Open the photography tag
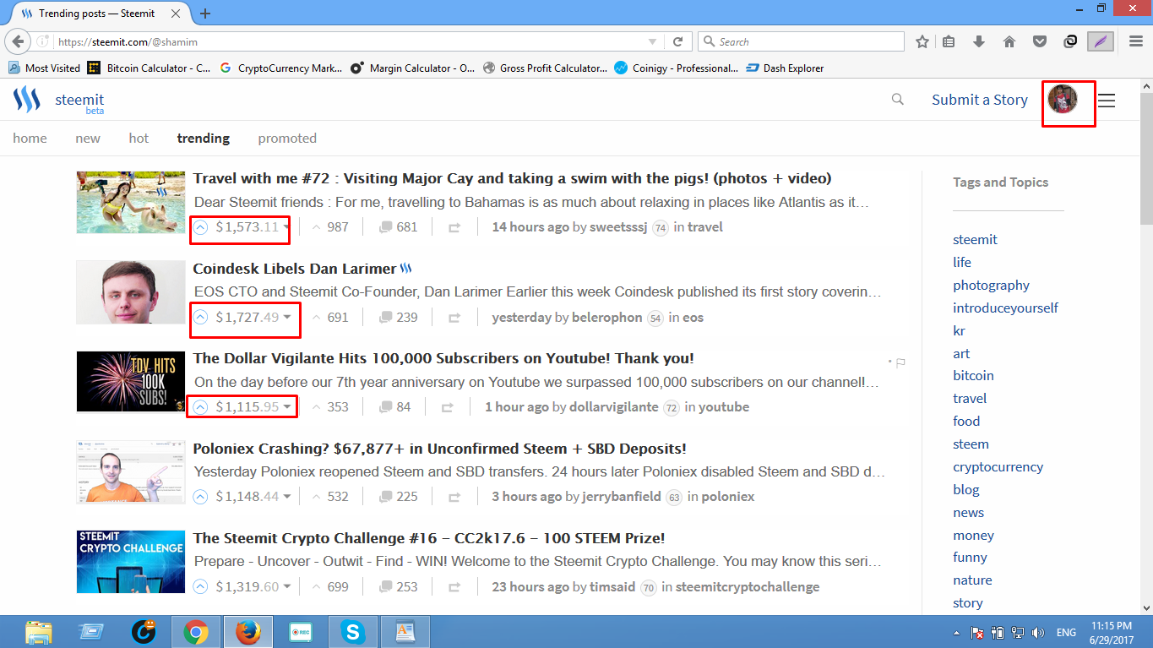The height and width of the screenshot is (648, 1153). click(991, 285)
